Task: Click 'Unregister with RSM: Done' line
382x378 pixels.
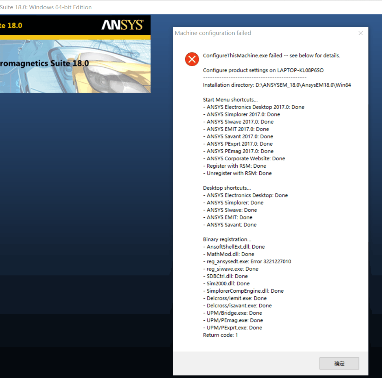Action: click(x=237, y=173)
